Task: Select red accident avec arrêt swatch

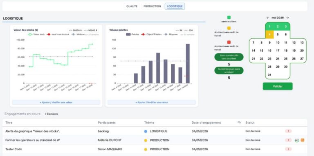Action: (229, 42)
